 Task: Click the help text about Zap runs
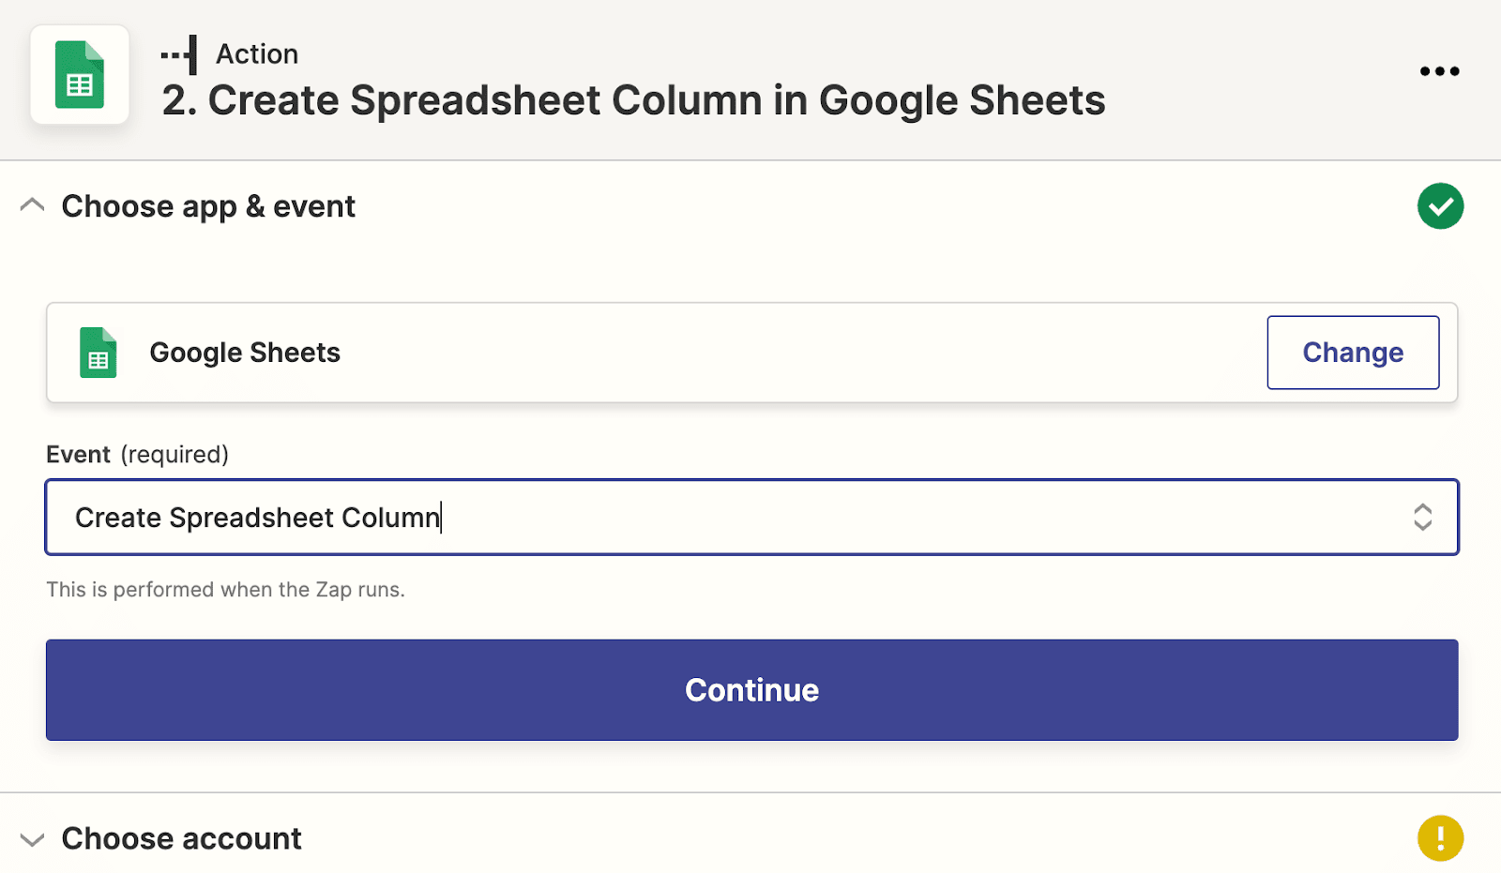(225, 590)
